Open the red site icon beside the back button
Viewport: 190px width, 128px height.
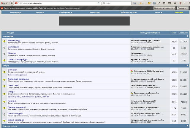tap(16, 3)
